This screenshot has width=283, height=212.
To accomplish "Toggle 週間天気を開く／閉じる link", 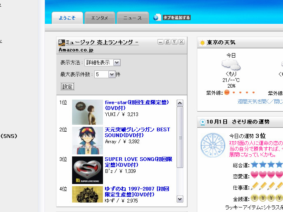I will (x=260, y=102).
